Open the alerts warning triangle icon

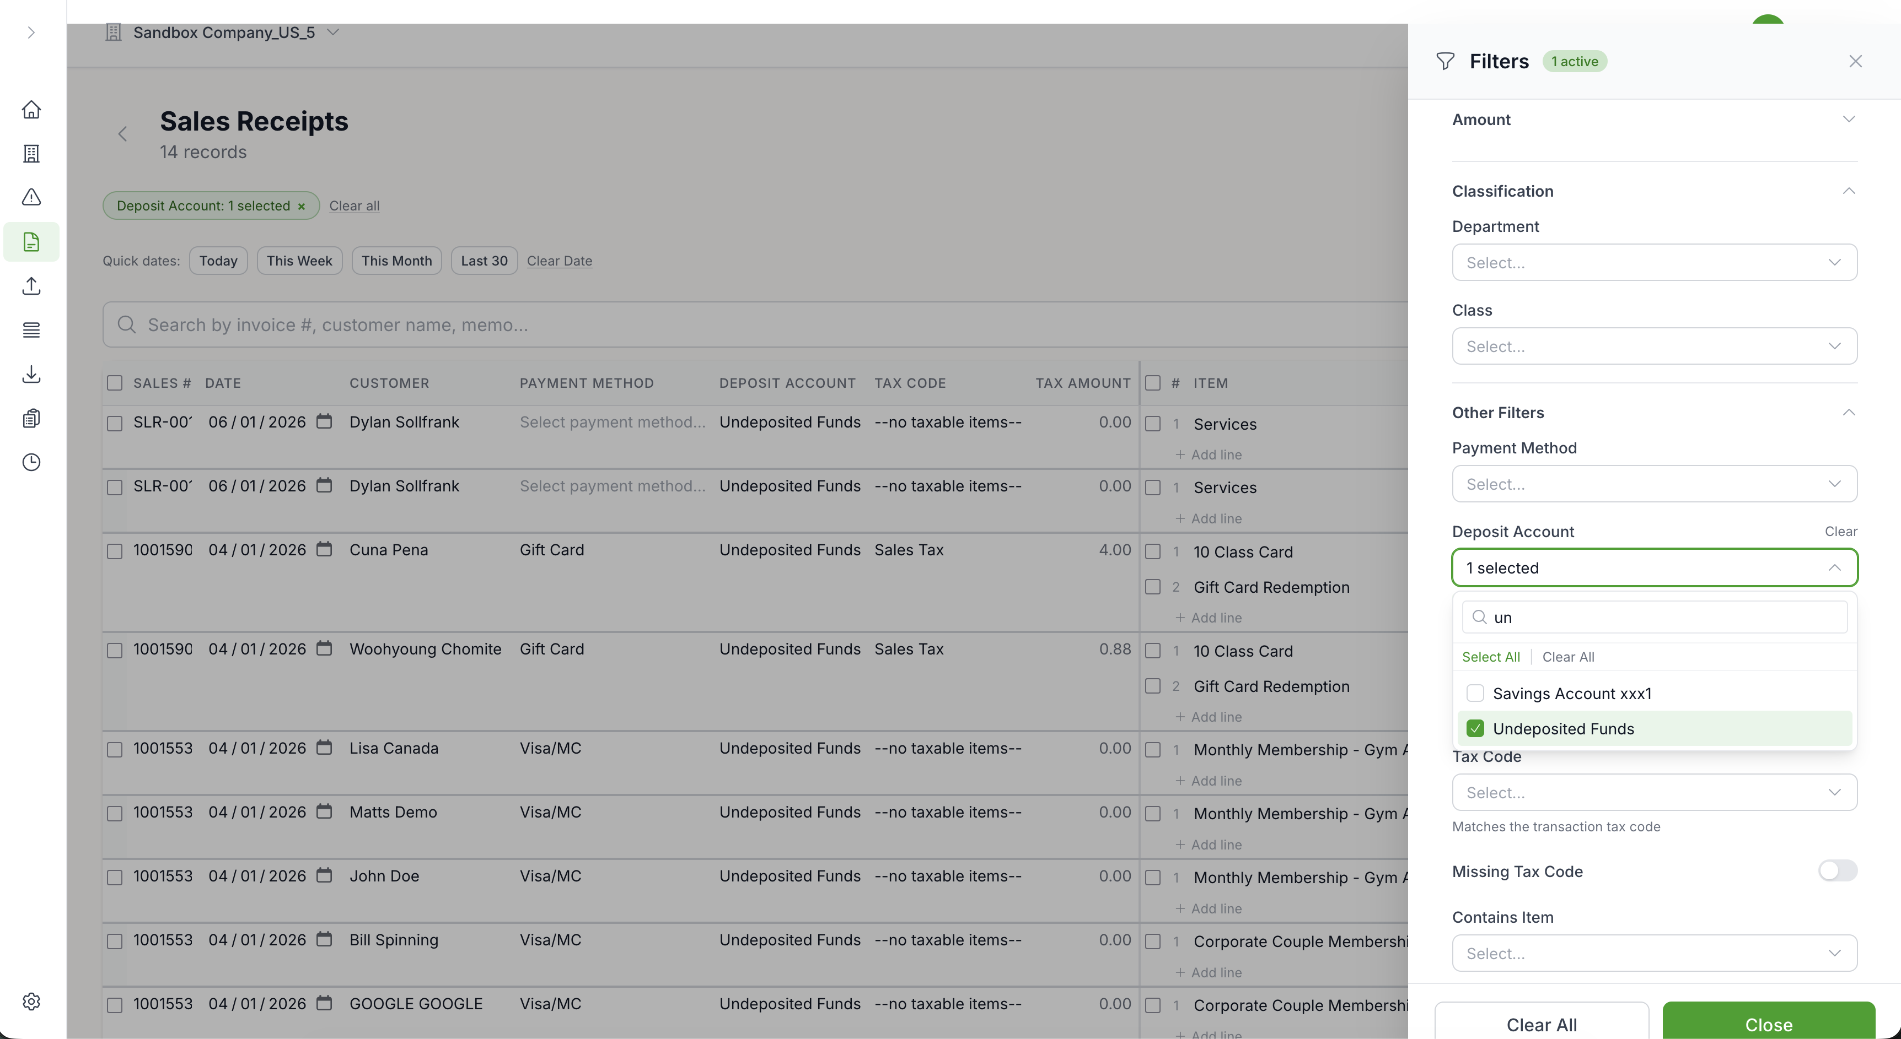[31, 197]
